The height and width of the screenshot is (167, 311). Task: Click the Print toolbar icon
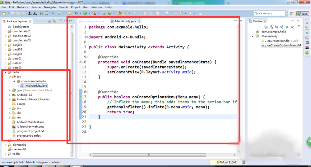[23, 13]
